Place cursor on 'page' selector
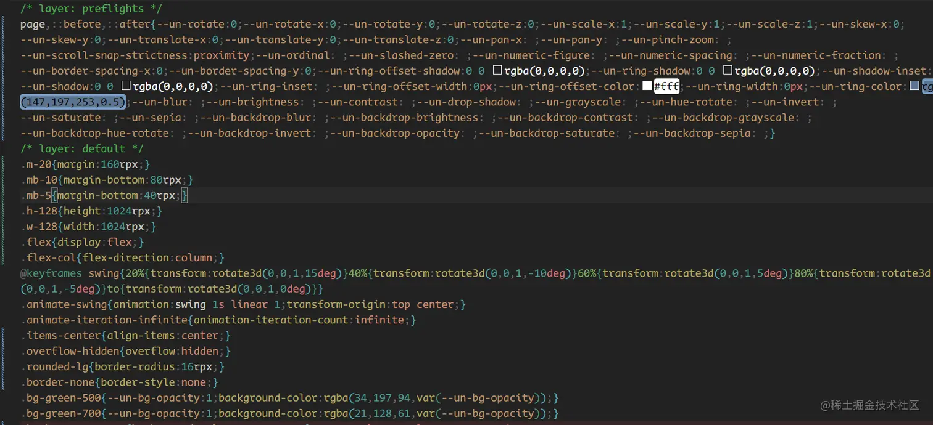The width and height of the screenshot is (933, 425). pyautogui.click(x=33, y=25)
